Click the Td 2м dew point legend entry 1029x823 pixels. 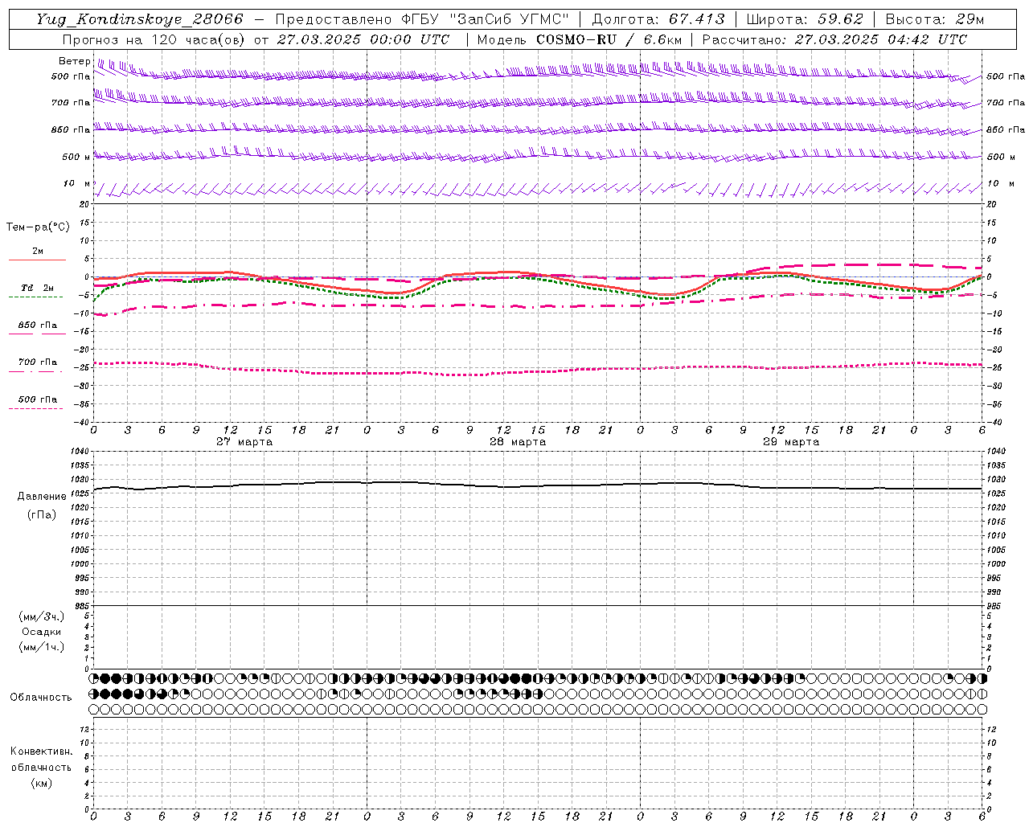[37, 288]
